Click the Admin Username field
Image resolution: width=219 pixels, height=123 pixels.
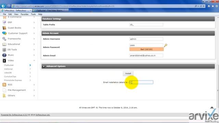tap(146, 39)
